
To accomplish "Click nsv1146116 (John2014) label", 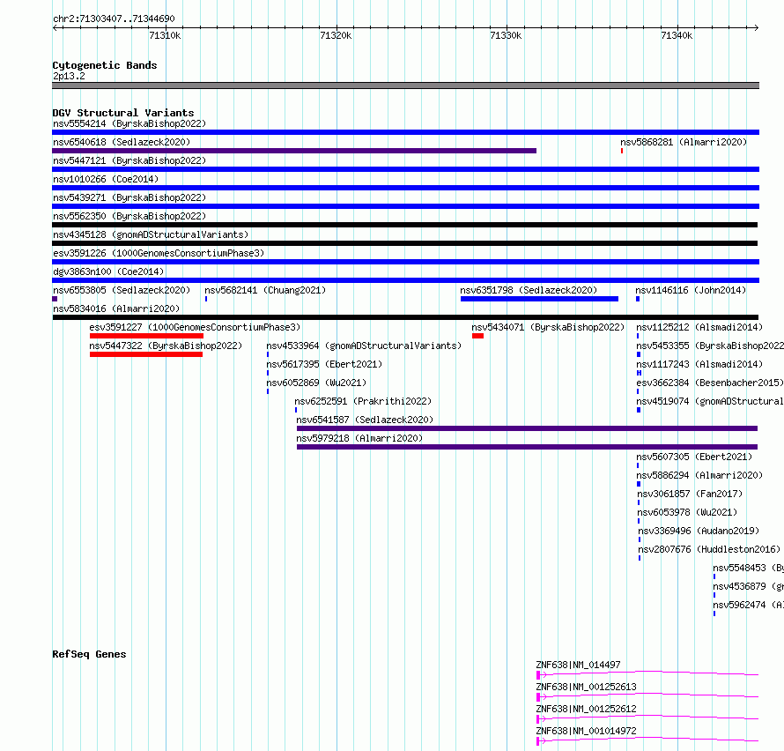I will click(x=691, y=290).
